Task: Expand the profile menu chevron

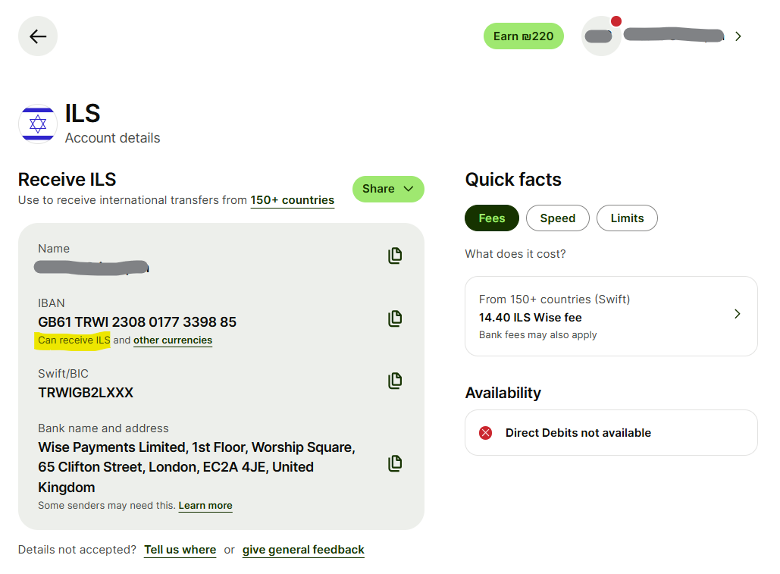Action: tap(738, 36)
